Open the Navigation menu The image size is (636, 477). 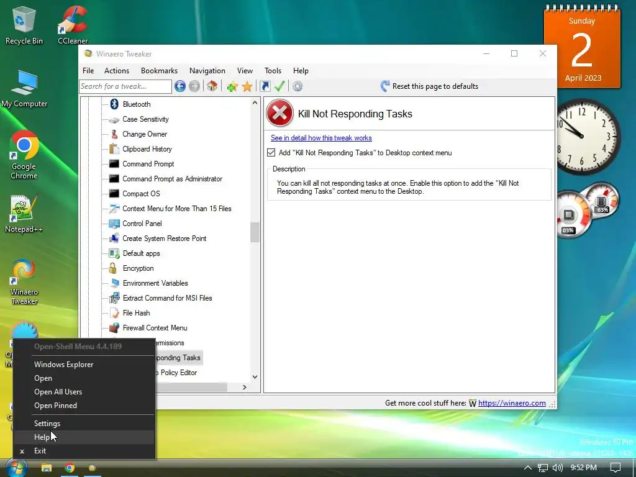pyautogui.click(x=207, y=71)
